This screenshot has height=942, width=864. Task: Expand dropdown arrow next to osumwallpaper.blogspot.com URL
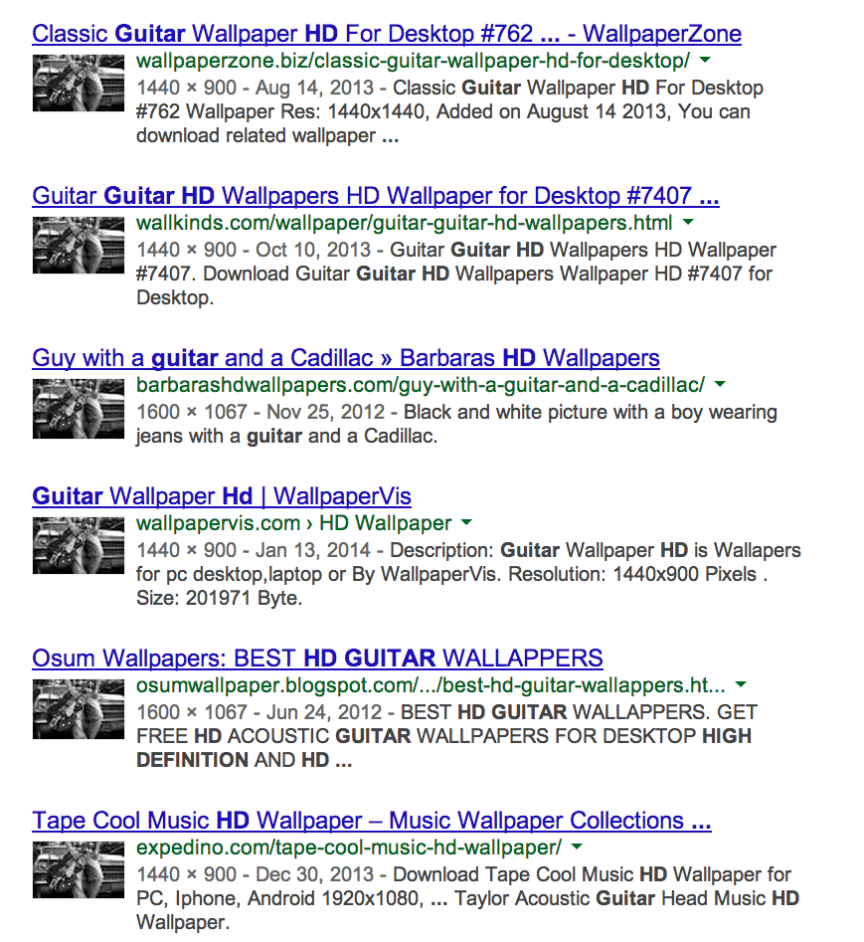coord(741,685)
